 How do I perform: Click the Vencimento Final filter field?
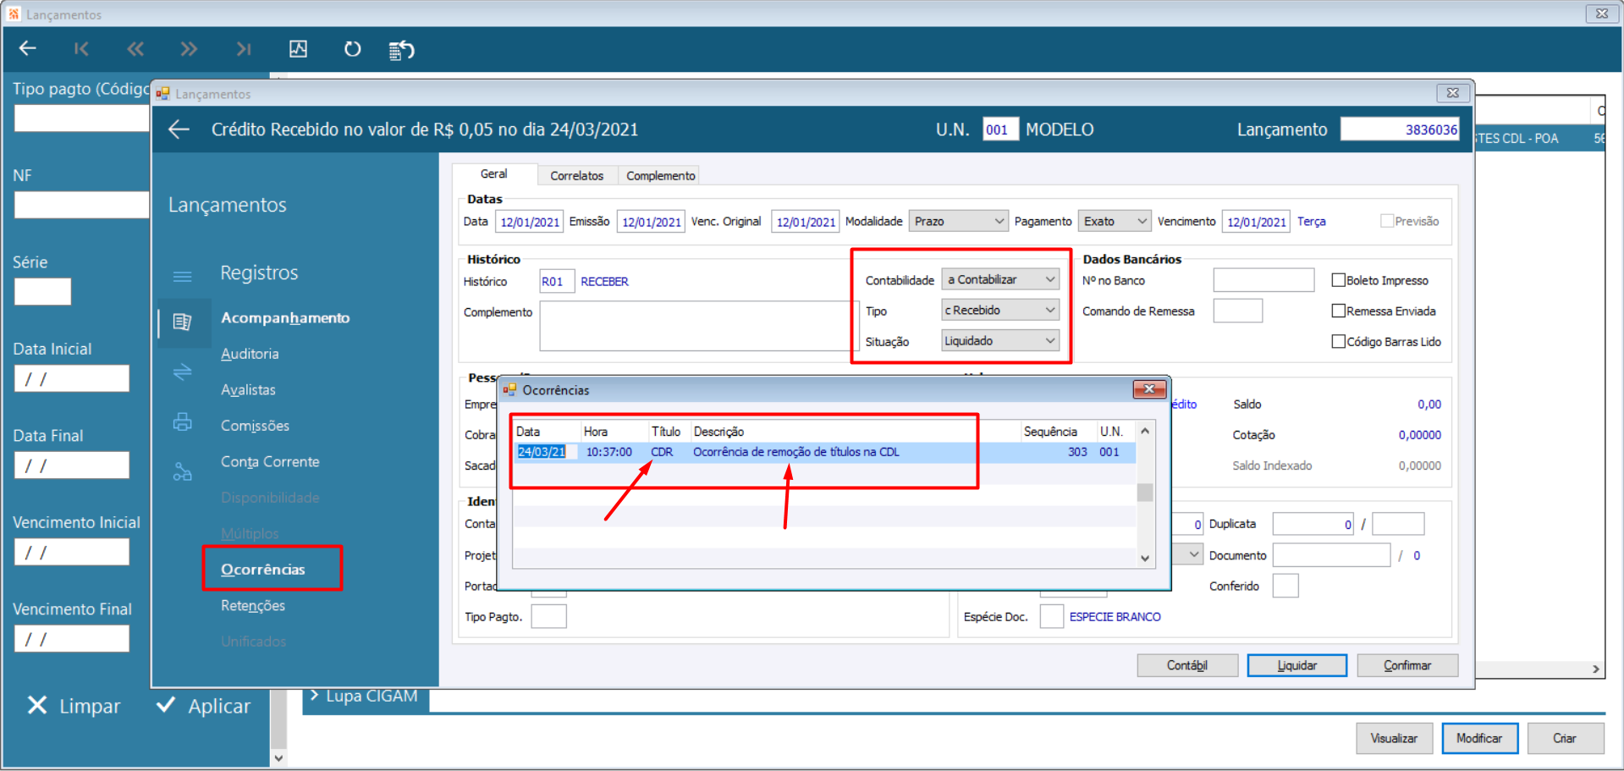(x=72, y=638)
